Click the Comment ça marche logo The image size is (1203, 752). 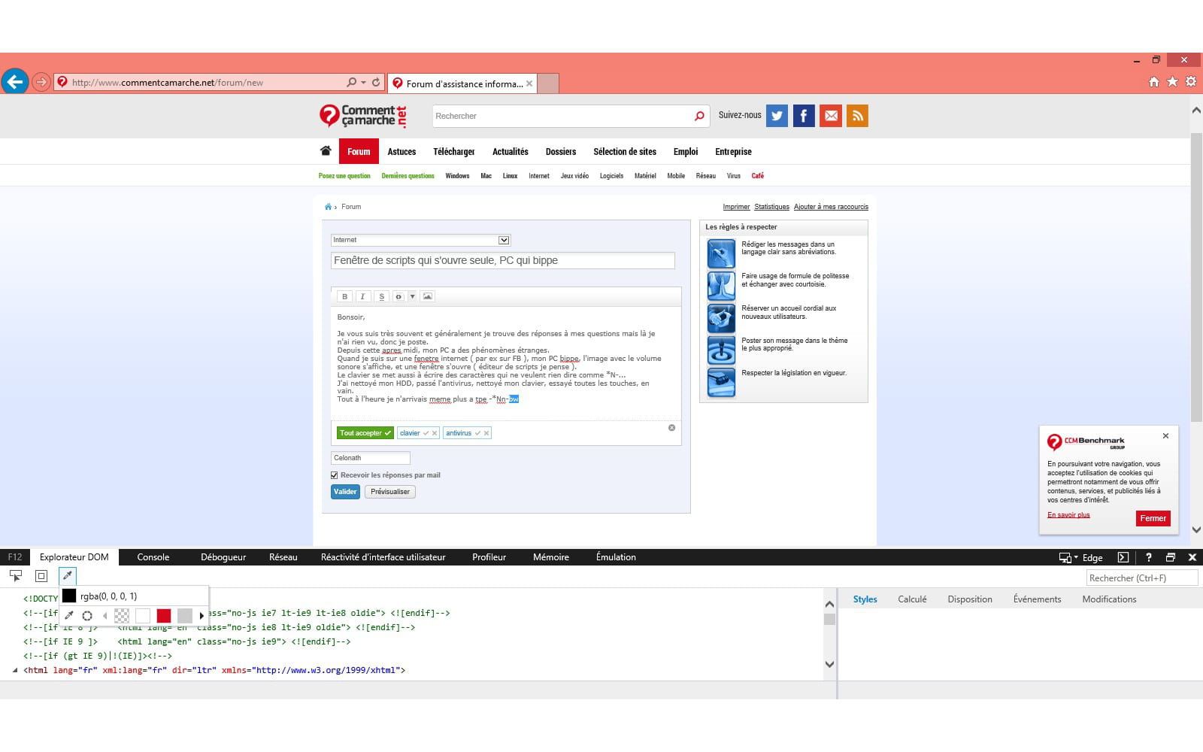pyautogui.click(x=363, y=116)
